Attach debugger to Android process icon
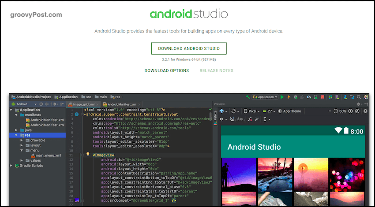 tap(316, 97)
